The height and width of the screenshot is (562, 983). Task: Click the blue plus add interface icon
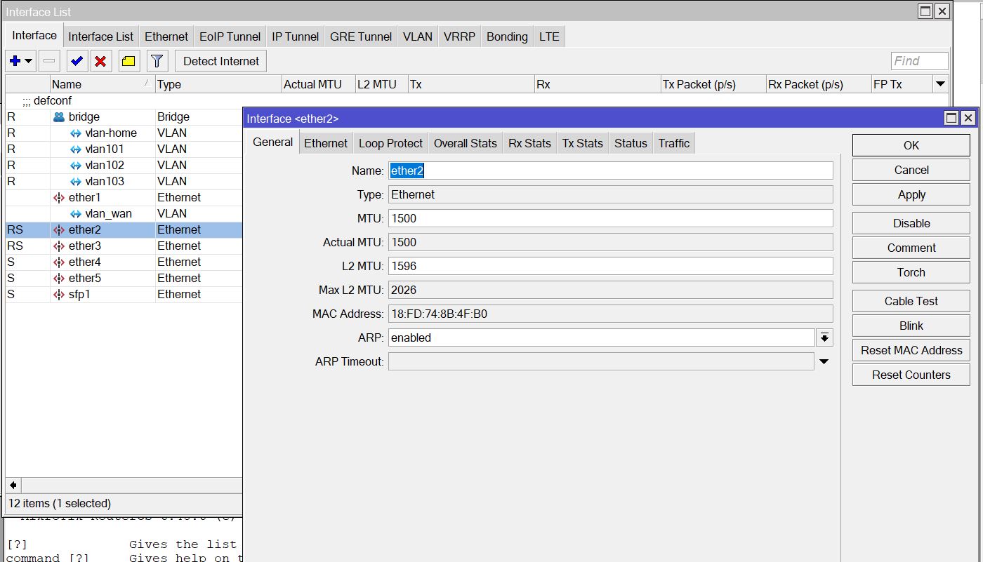click(x=16, y=61)
